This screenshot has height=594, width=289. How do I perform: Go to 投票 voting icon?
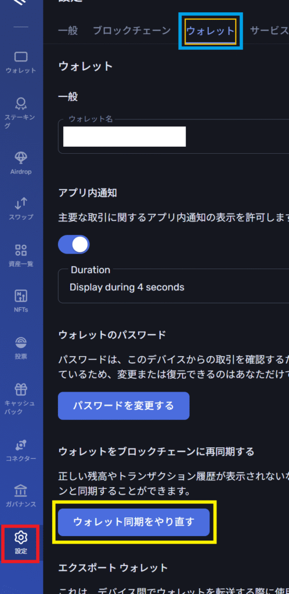pos(21,342)
